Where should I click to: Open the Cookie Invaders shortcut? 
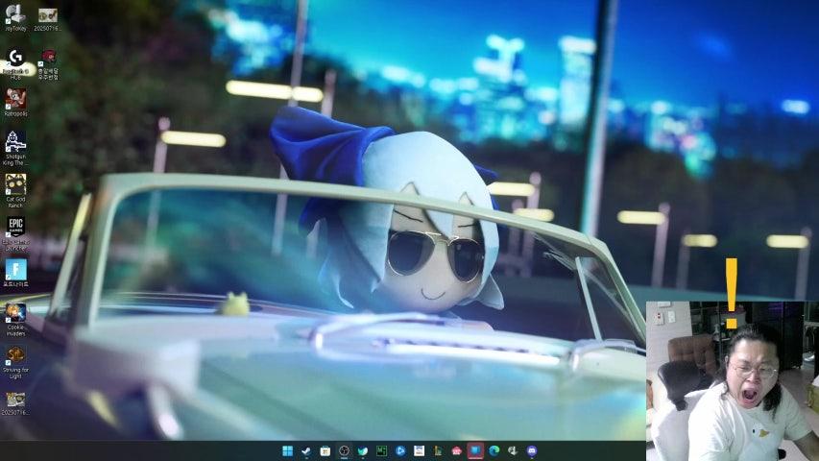15,320
